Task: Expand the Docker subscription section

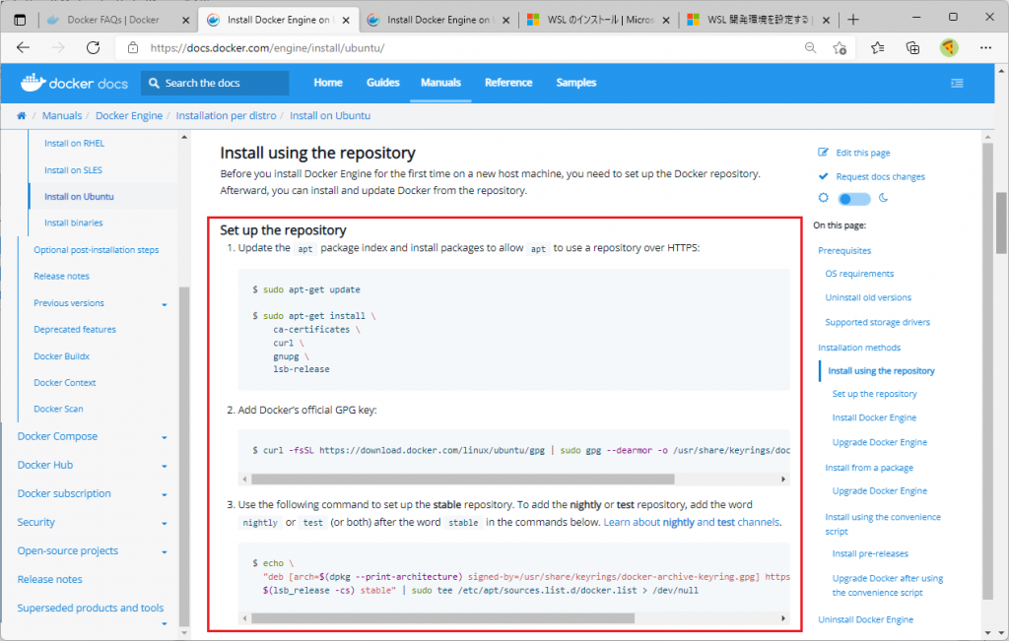Action: [x=165, y=494]
